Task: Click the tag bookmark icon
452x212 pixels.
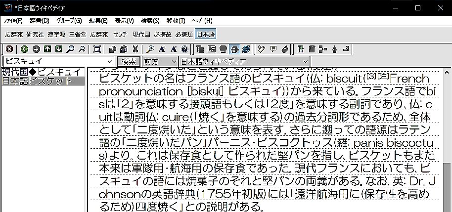Action: click(x=284, y=49)
